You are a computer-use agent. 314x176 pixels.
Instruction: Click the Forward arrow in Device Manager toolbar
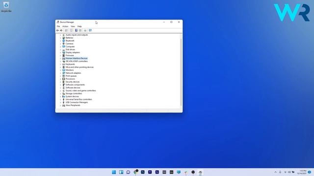pos(61,30)
